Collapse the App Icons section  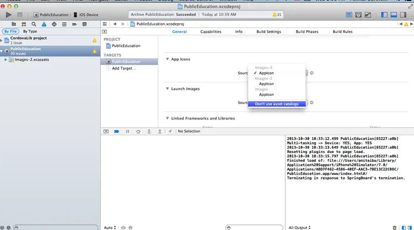(x=168, y=59)
